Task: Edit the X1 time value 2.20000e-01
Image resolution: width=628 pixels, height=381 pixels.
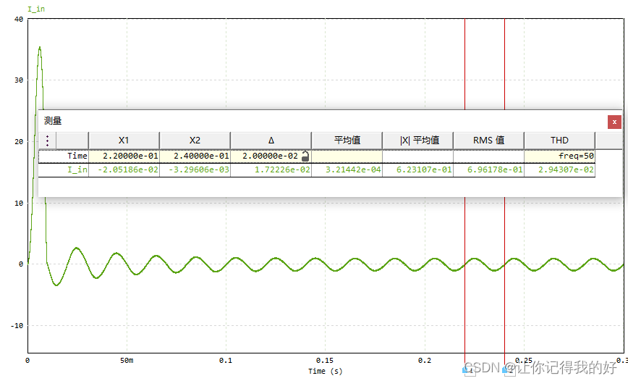Action: (124, 156)
